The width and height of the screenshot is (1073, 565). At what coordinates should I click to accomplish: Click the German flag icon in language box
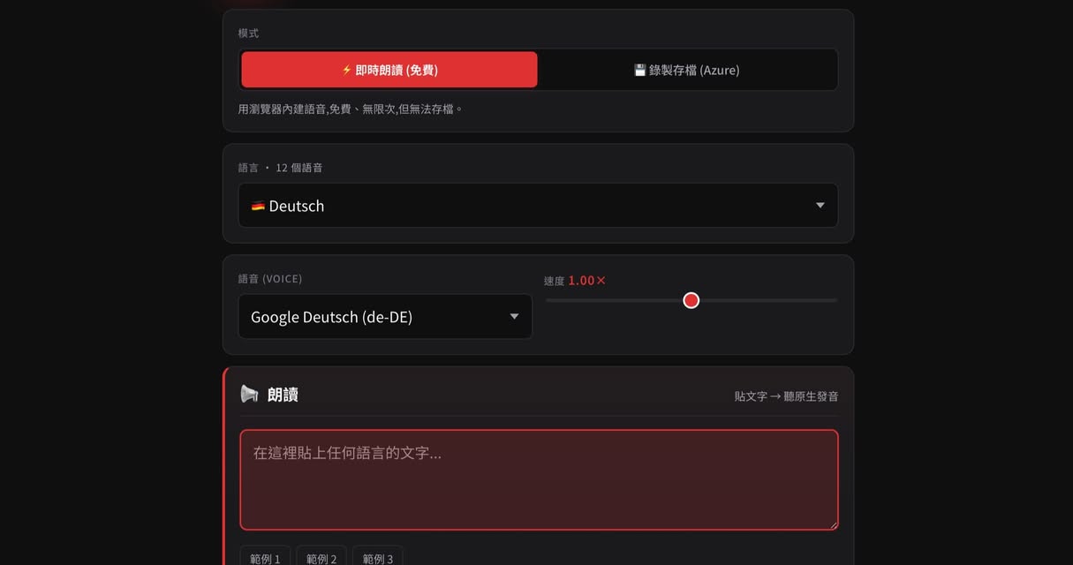click(x=258, y=206)
